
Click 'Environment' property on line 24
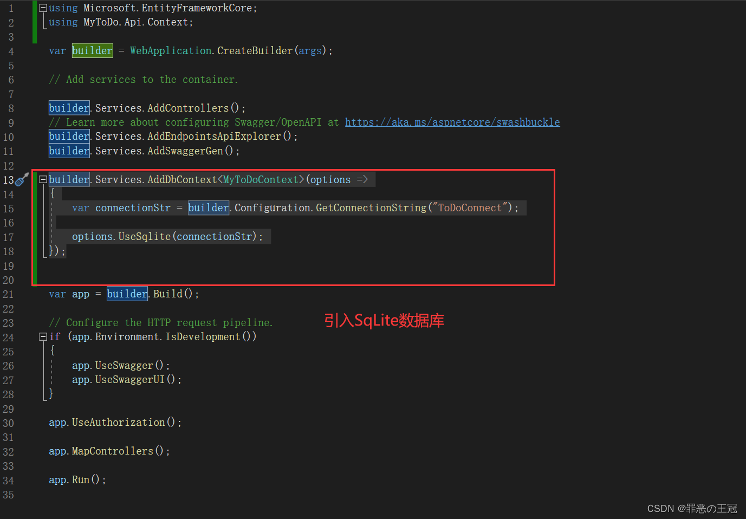pos(127,336)
